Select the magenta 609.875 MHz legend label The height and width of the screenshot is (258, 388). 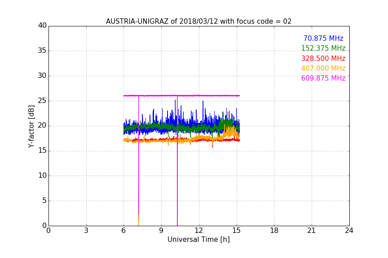coord(323,78)
